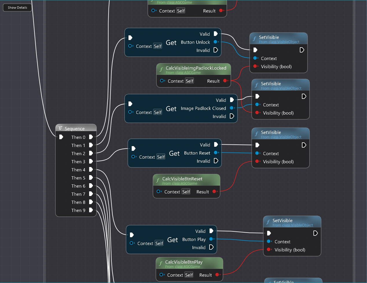Click Image Padlock Closed blue output pin

tap(232, 108)
